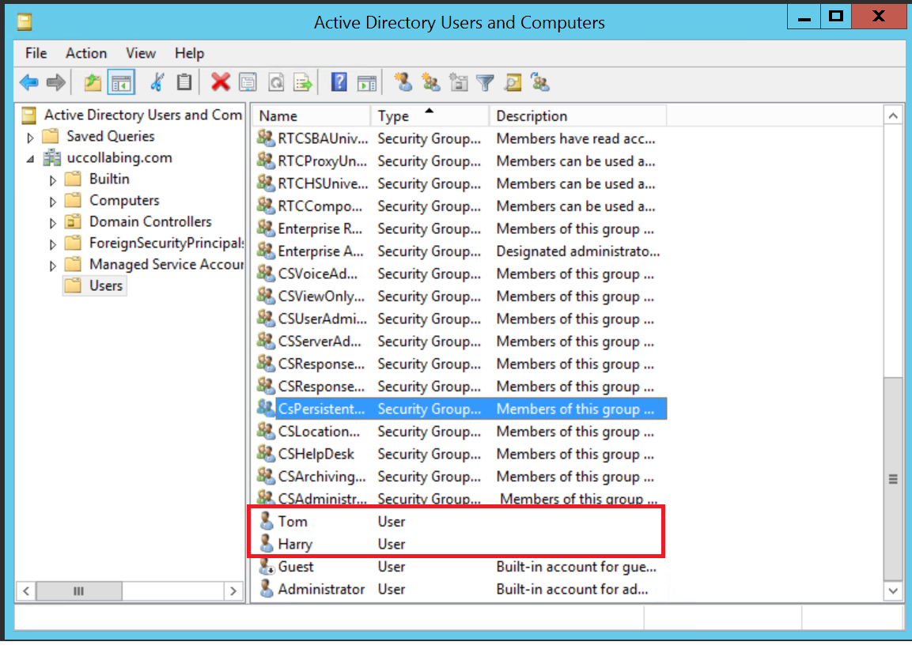Add selected objects to group icon
The width and height of the screenshot is (912, 653).
(540, 82)
